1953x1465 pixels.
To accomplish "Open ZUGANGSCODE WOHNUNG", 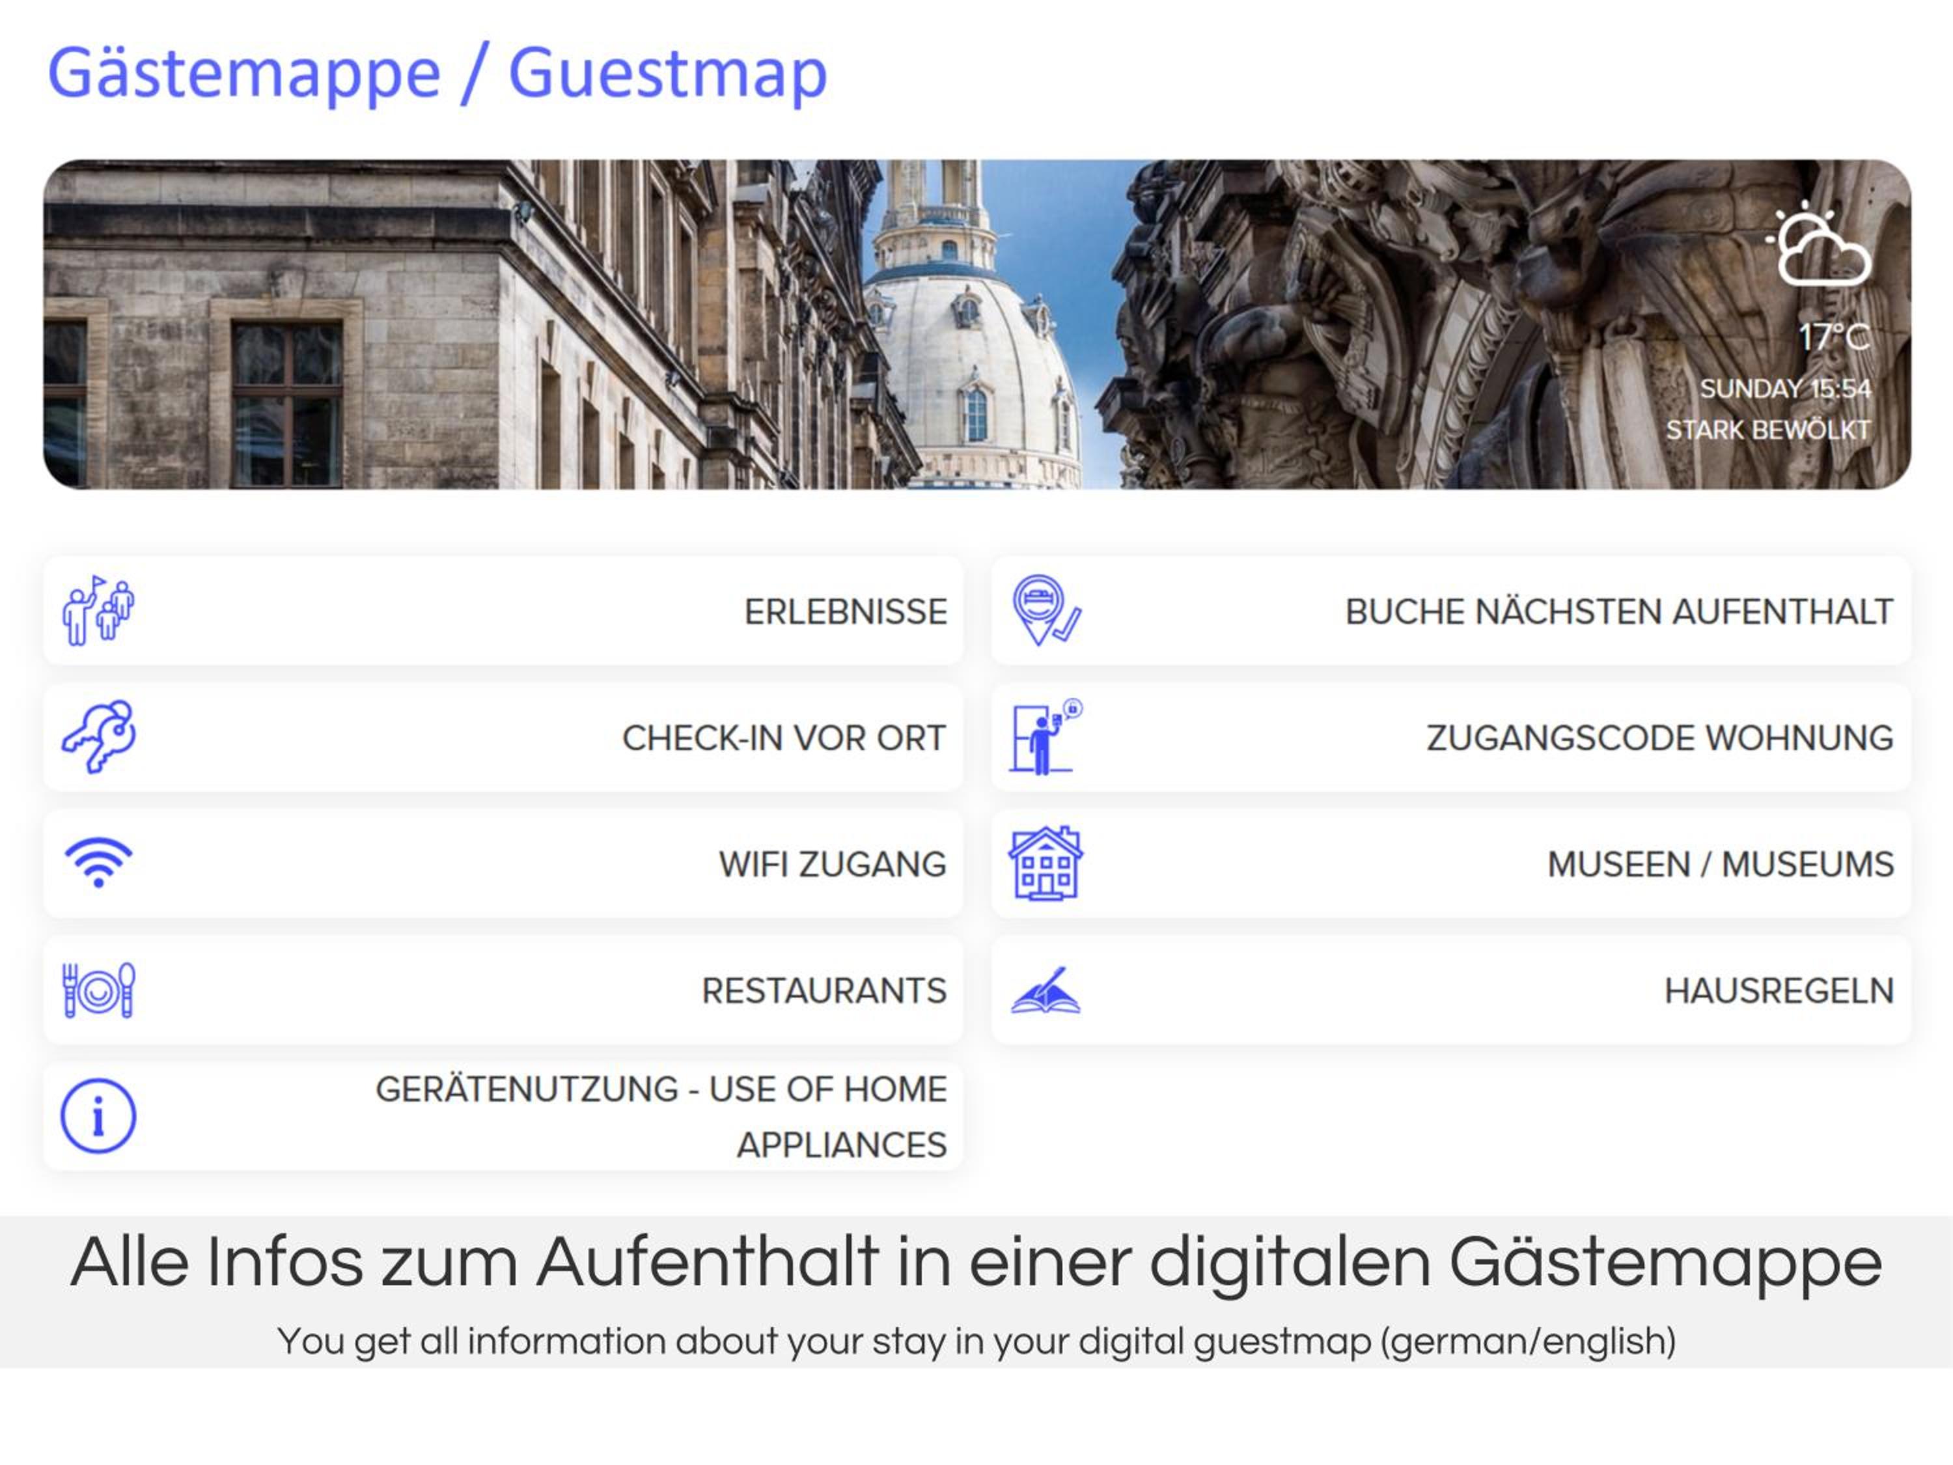I will click(1450, 736).
